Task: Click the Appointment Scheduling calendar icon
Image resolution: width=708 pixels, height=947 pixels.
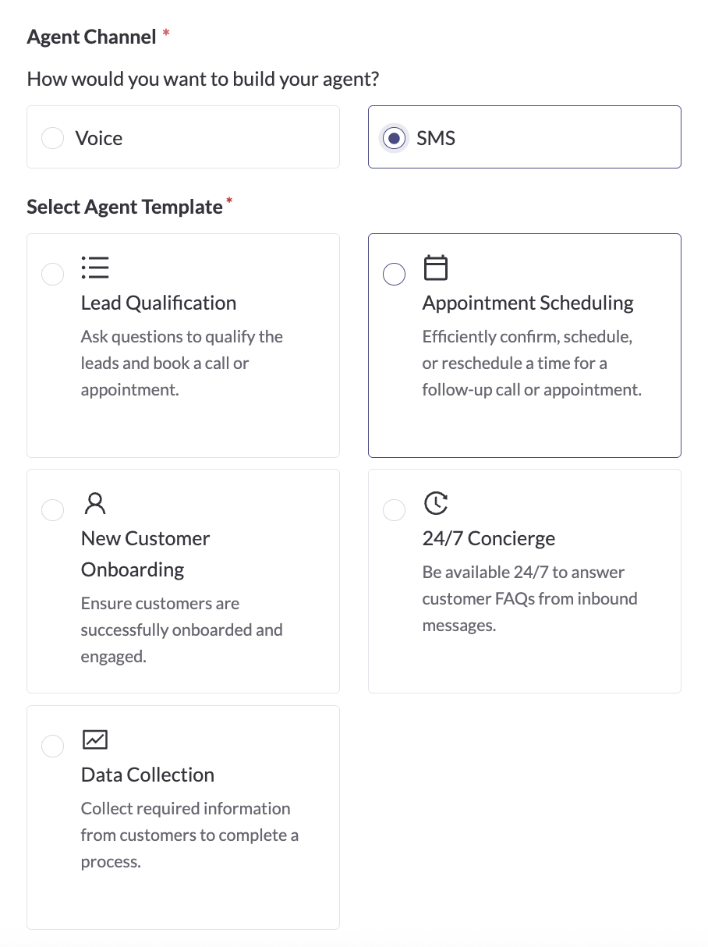Action: coord(436,267)
